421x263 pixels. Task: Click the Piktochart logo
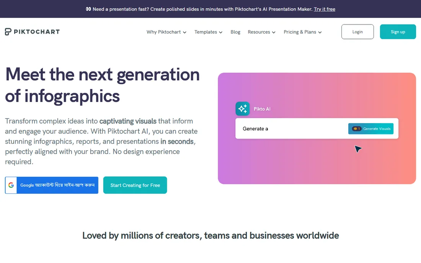click(x=32, y=32)
